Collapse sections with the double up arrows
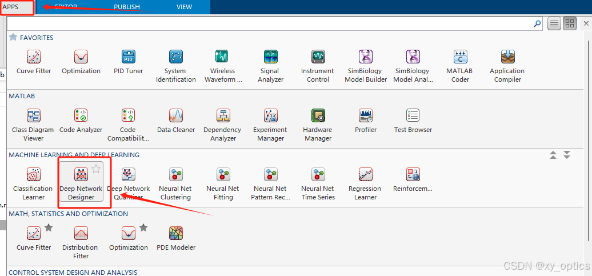592x276 pixels. 553,155
